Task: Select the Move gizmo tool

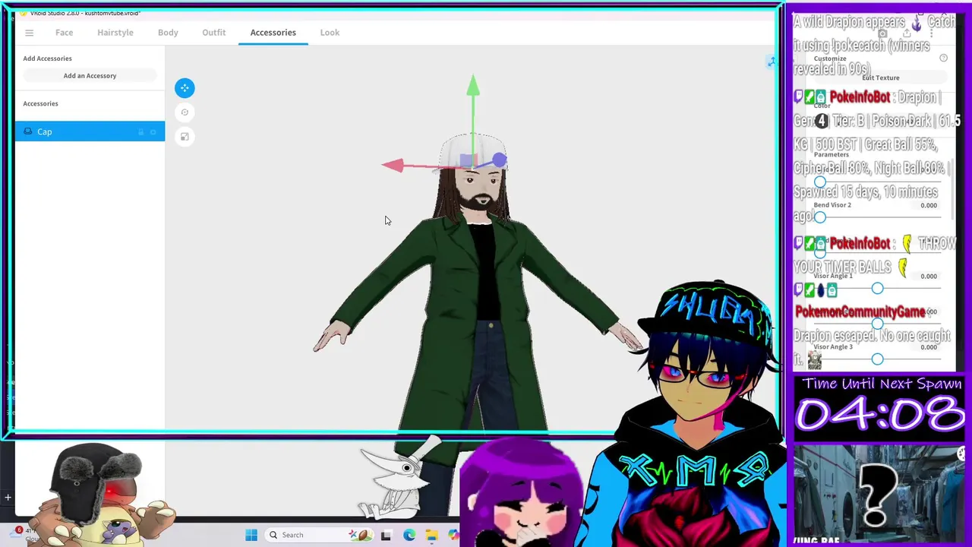Action: 185,88
